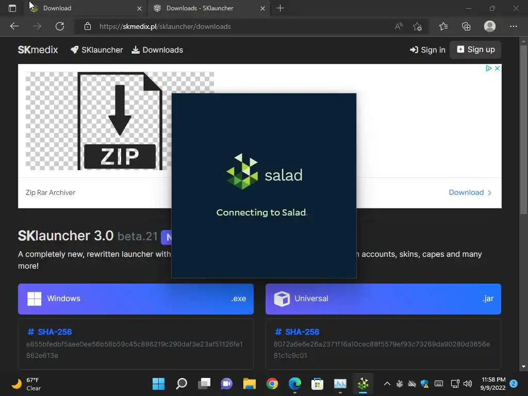Open the performance monitor taskbar app
This screenshot has height=396, width=528.
point(340,384)
